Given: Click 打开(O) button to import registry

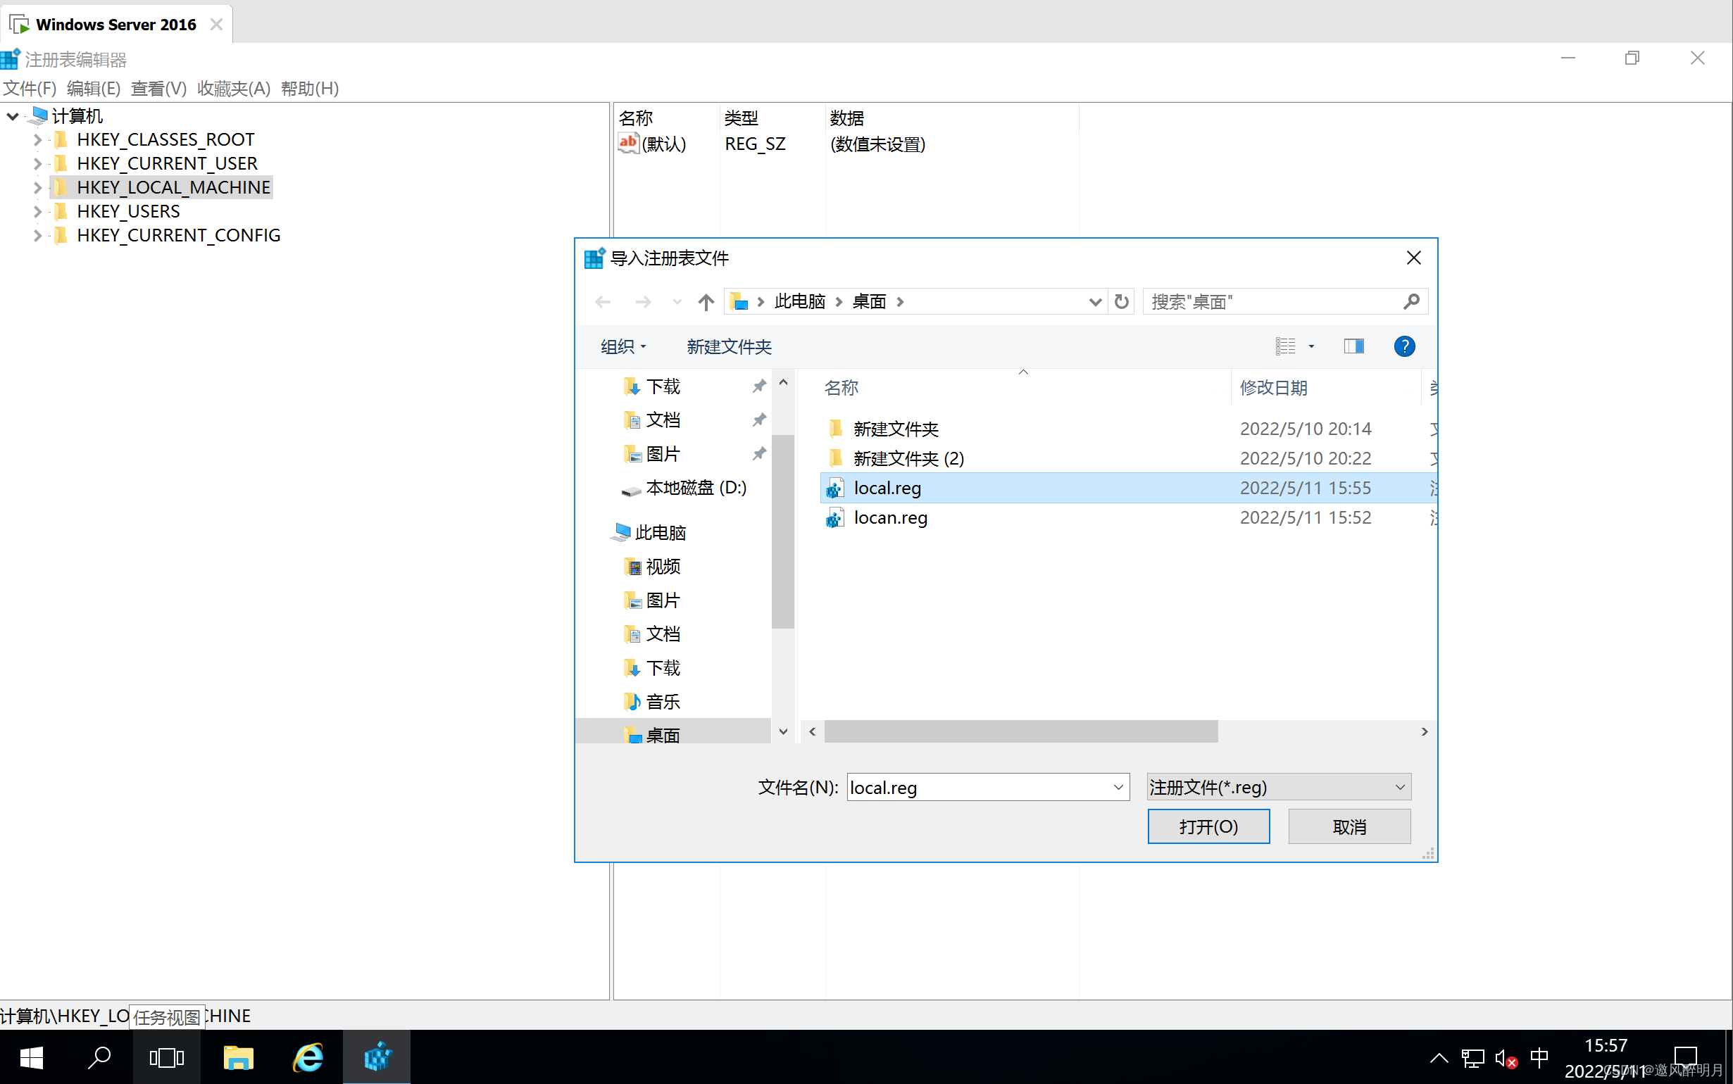Looking at the screenshot, I should click(x=1206, y=827).
